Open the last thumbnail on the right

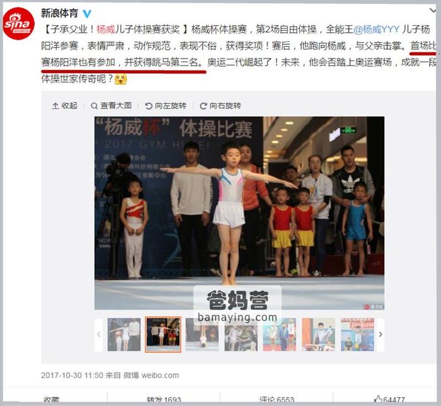click(x=357, y=335)
